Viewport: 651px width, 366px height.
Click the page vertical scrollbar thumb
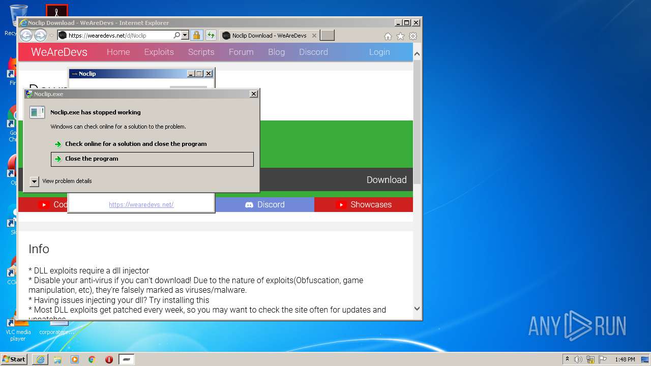417,122
